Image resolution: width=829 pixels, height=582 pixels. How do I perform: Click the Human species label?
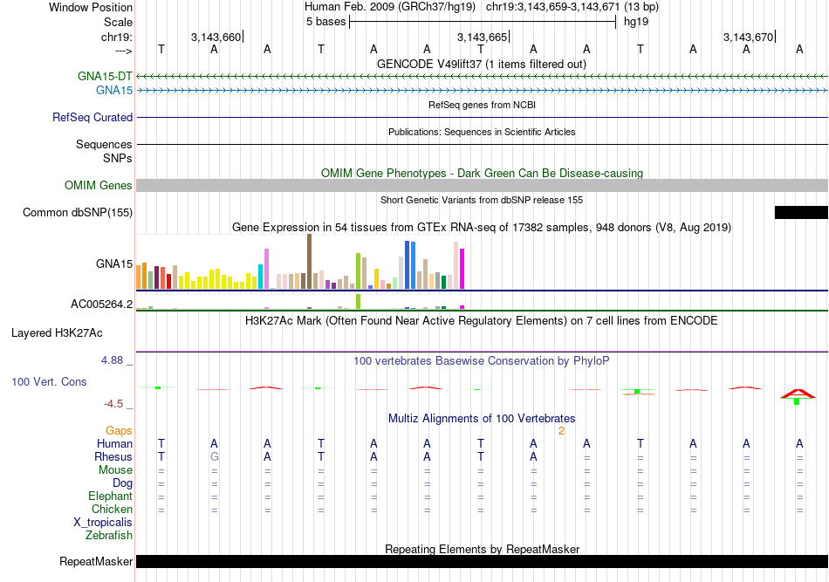coord(114,443)
